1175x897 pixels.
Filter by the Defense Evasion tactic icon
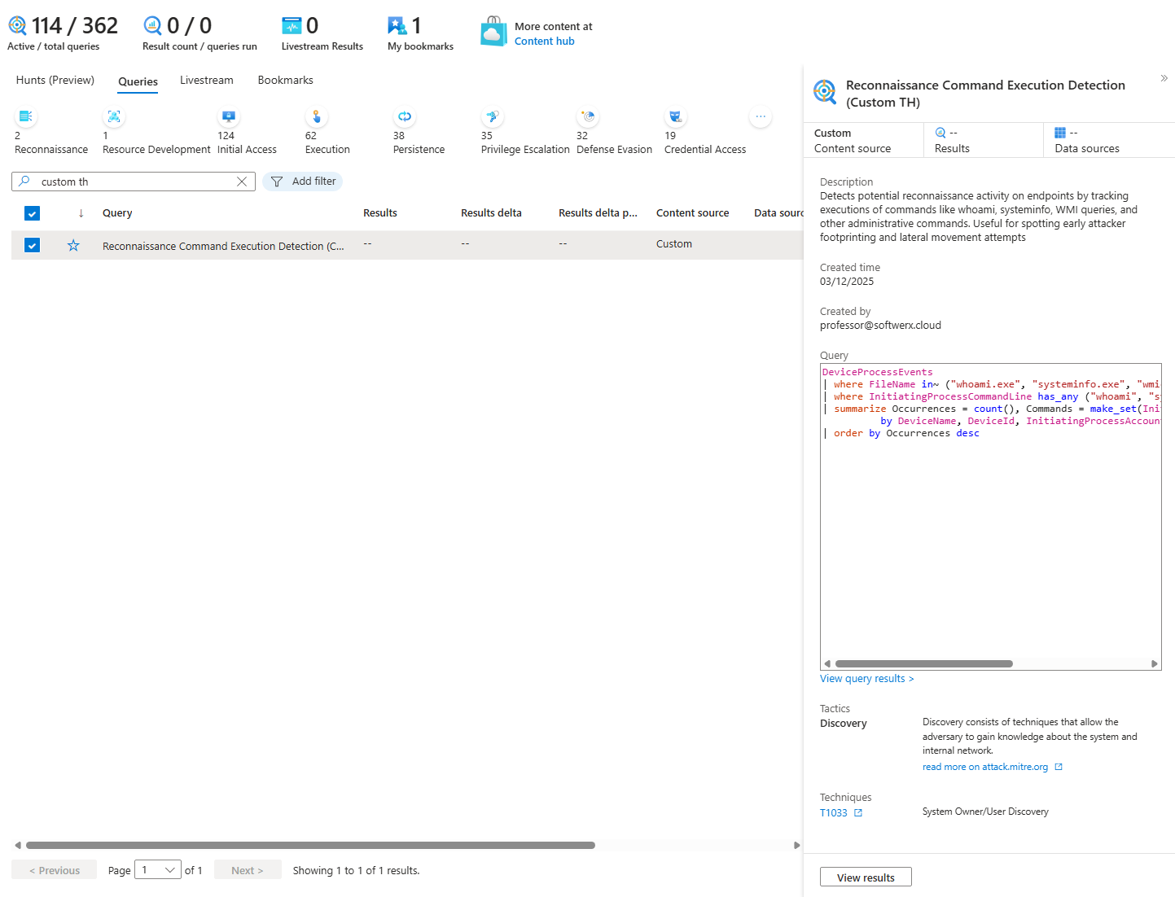pos(588,116)
